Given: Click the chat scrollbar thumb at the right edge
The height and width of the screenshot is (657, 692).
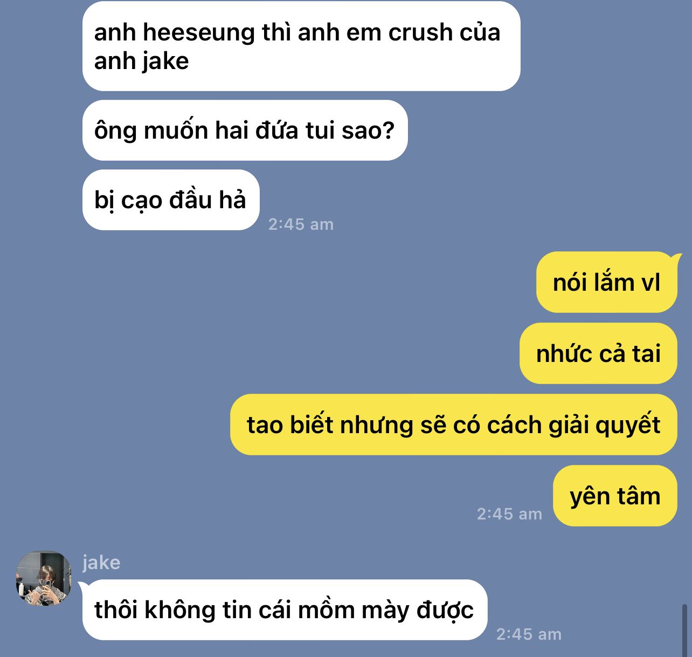Looking at the screenshot, I should coord(684,630).
